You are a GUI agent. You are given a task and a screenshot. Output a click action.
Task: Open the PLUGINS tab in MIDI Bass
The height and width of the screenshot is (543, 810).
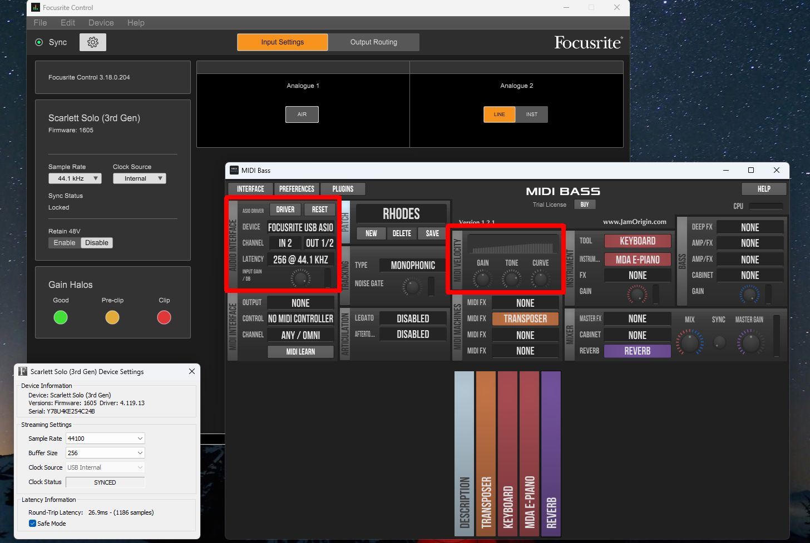[343, 189]
